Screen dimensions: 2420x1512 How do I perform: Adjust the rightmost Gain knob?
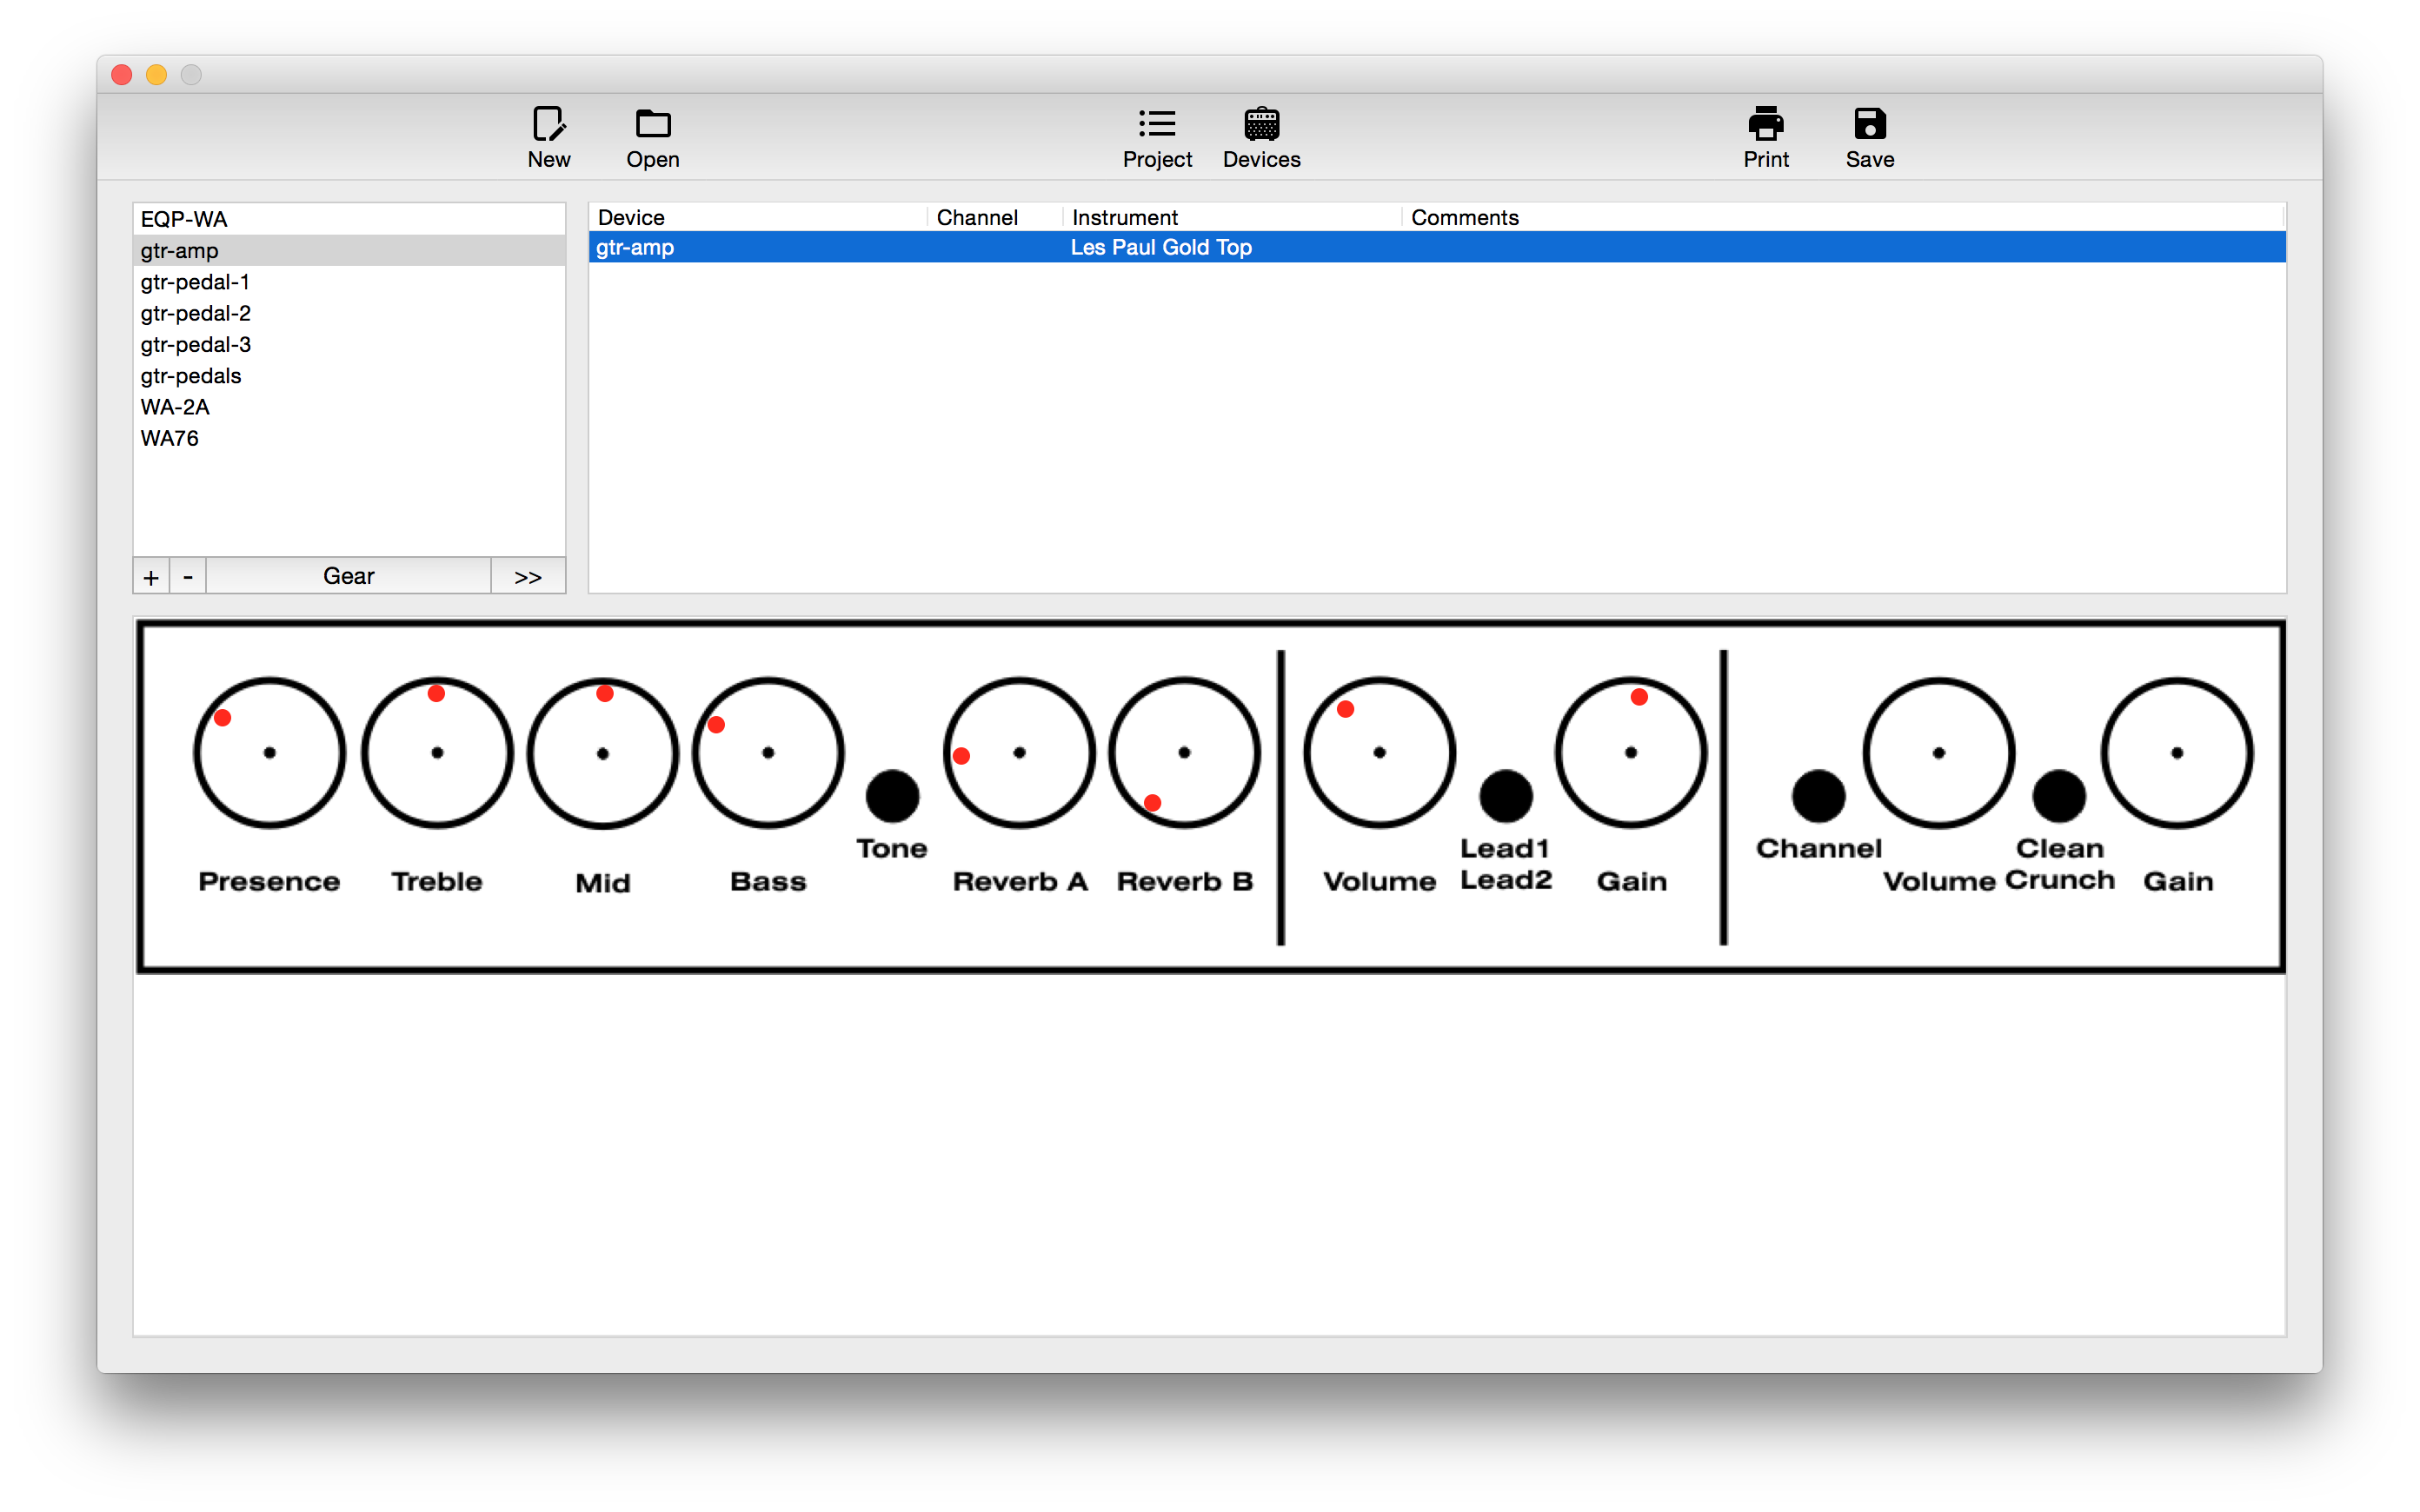click(2178, 753)
